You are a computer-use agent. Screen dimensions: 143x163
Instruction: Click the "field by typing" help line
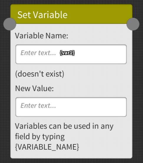tap(40, 137)
